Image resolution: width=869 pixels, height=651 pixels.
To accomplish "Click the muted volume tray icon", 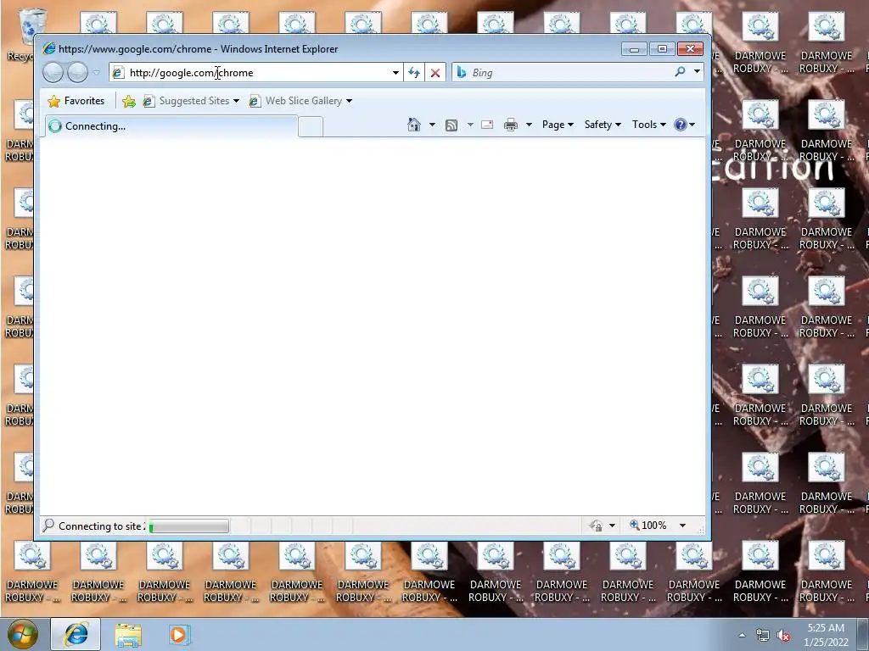I will point(783,636).
